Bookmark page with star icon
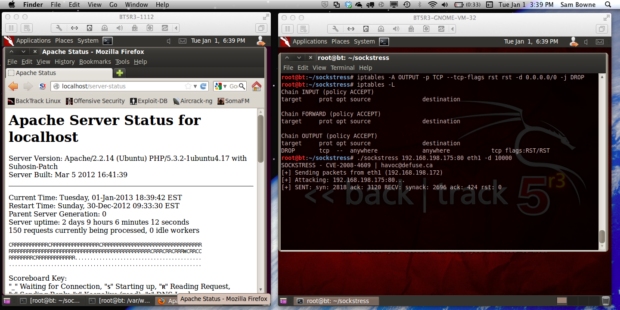Viewport: 620px width, 310px height. tap(188, 86)
